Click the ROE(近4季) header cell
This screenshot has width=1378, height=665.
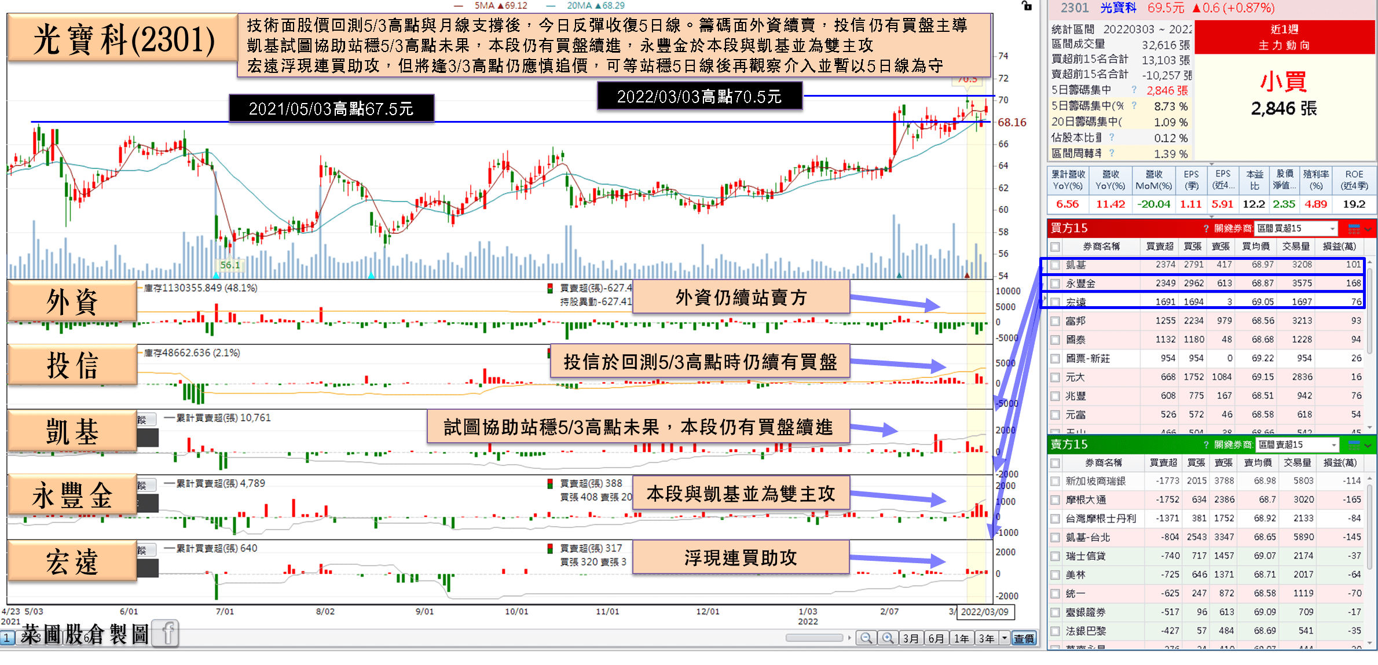coord(1354,180)
